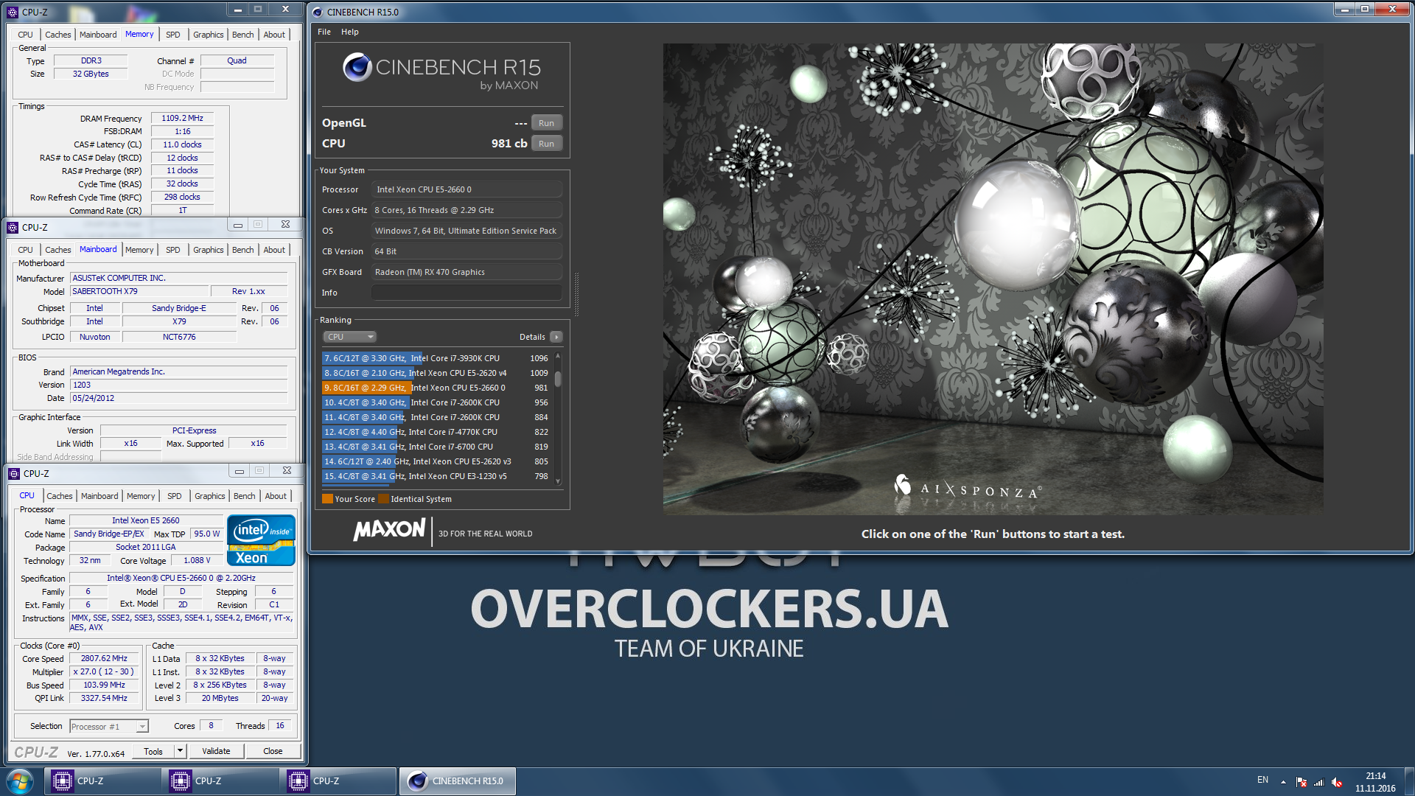The width and height of the screenshot is (1415, 796).
Task: Switch to CINEBENCH R15.0 taskbar button
Action: 458,781
